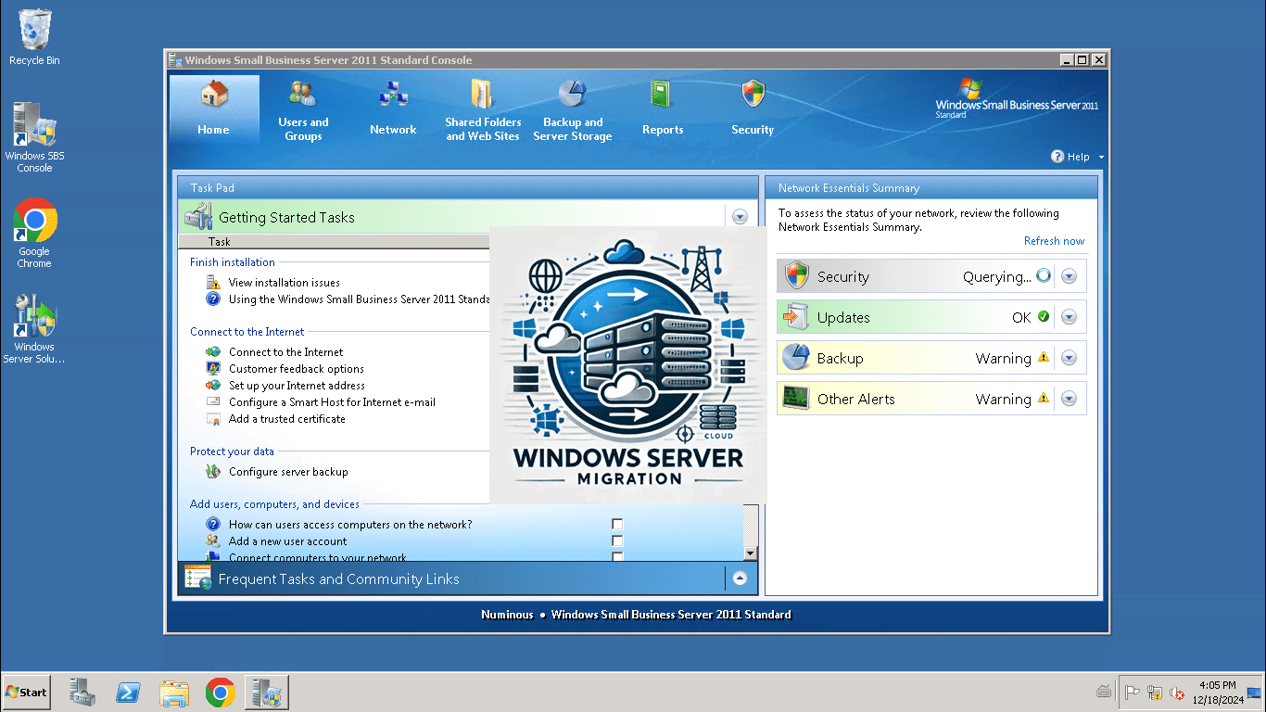Select Google Chrome desktop shortcut
This screenshot has width=1266, height=712.
click(x=34, y=234)
